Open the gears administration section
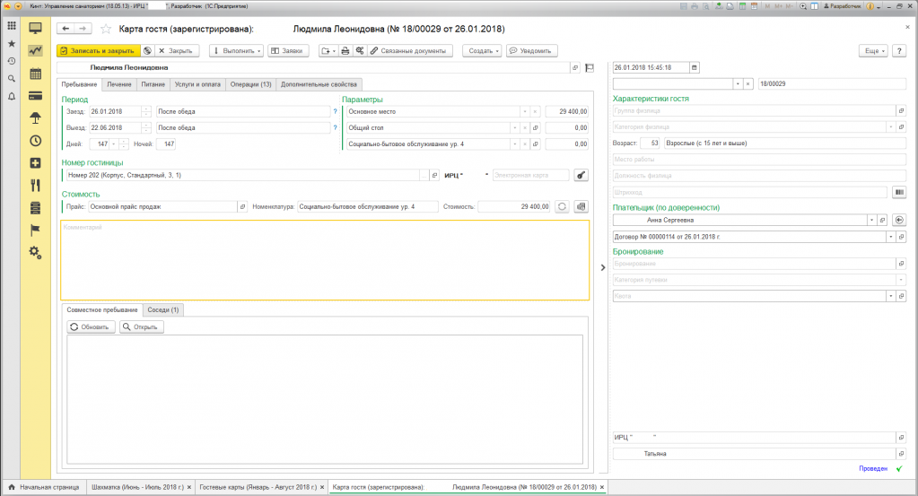918x496 pixels. click(x=36, y=253)
